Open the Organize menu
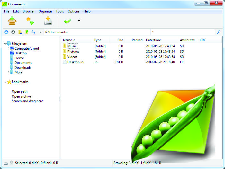The height and width of the screenshot is (169, 225). click(45, 11)
